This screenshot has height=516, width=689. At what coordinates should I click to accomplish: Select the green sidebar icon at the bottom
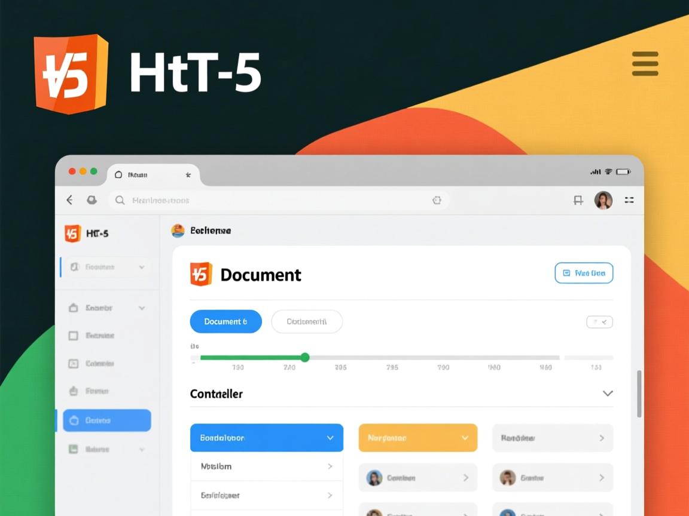click(x=73, y=449)
